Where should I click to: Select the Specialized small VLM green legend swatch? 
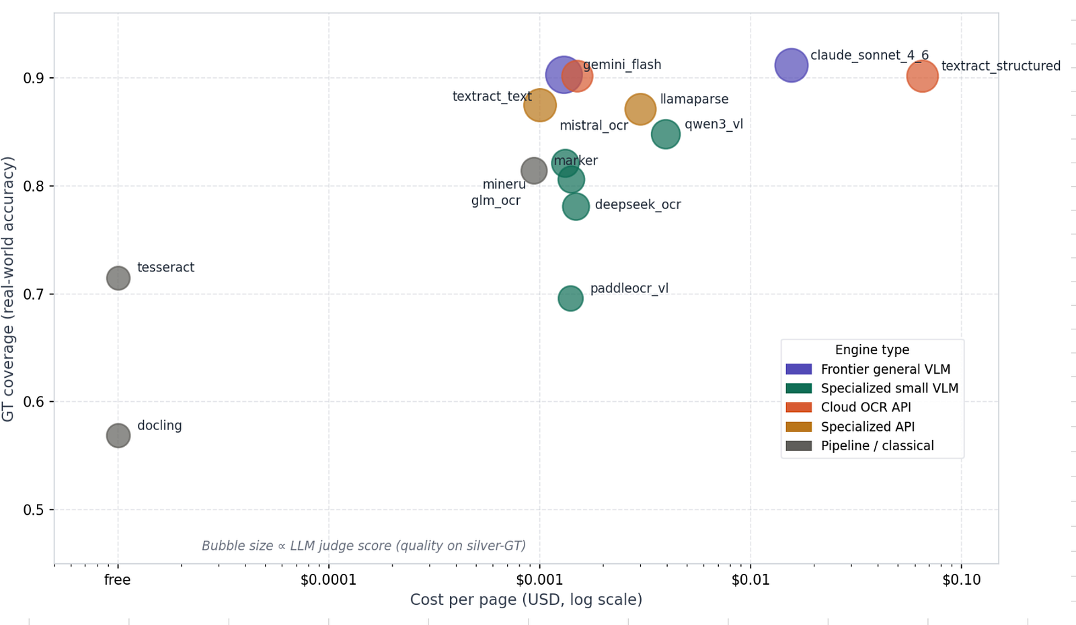[799, 388]
